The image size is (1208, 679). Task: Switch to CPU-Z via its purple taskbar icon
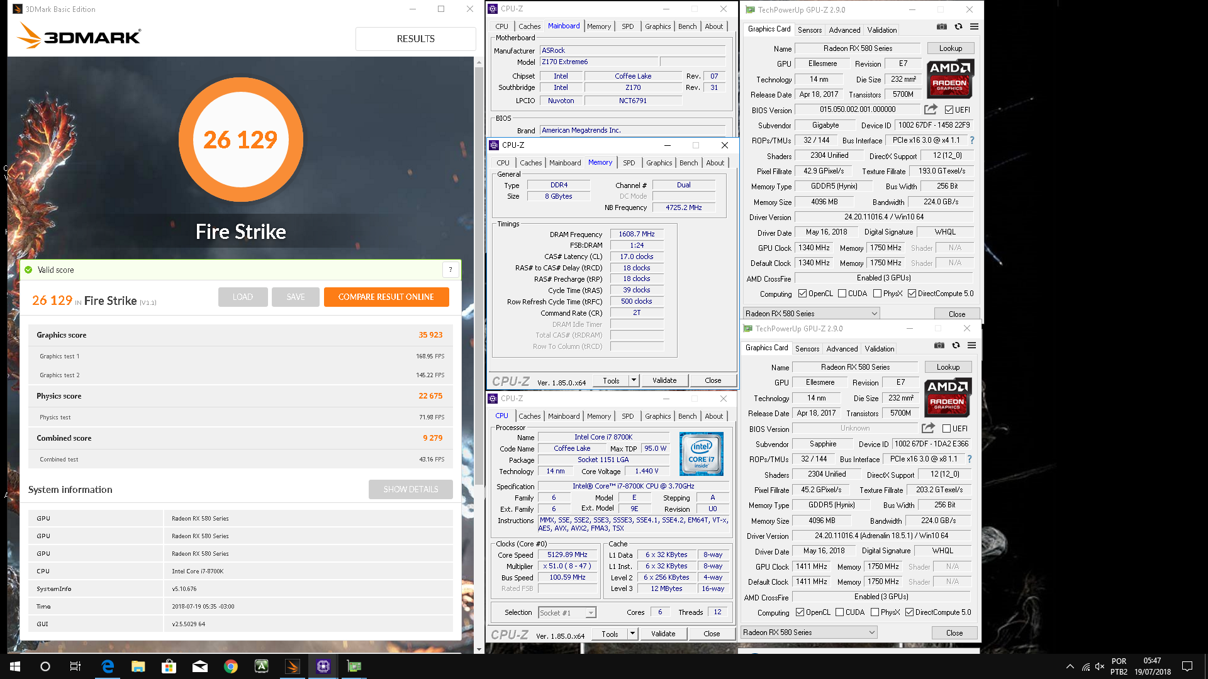(x=323, y=666)
